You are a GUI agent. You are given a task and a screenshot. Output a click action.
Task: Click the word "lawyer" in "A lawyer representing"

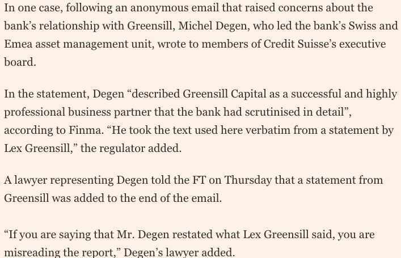pos(31,180)
